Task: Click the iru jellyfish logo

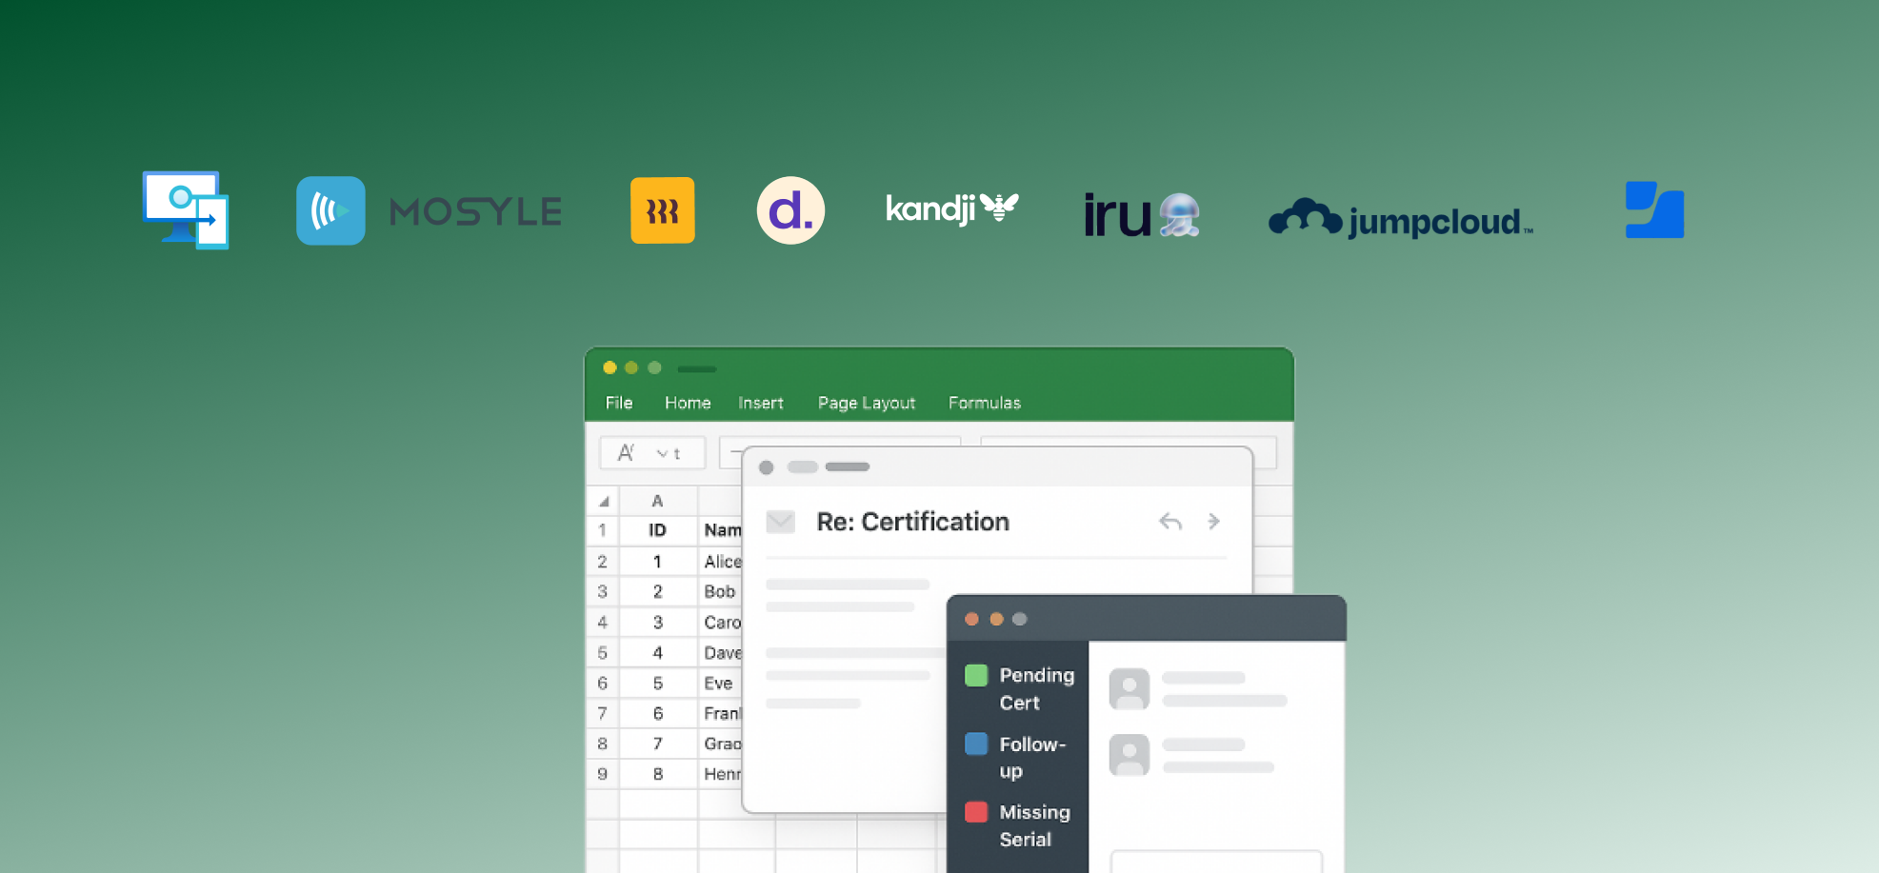Action: (1141, 214)
